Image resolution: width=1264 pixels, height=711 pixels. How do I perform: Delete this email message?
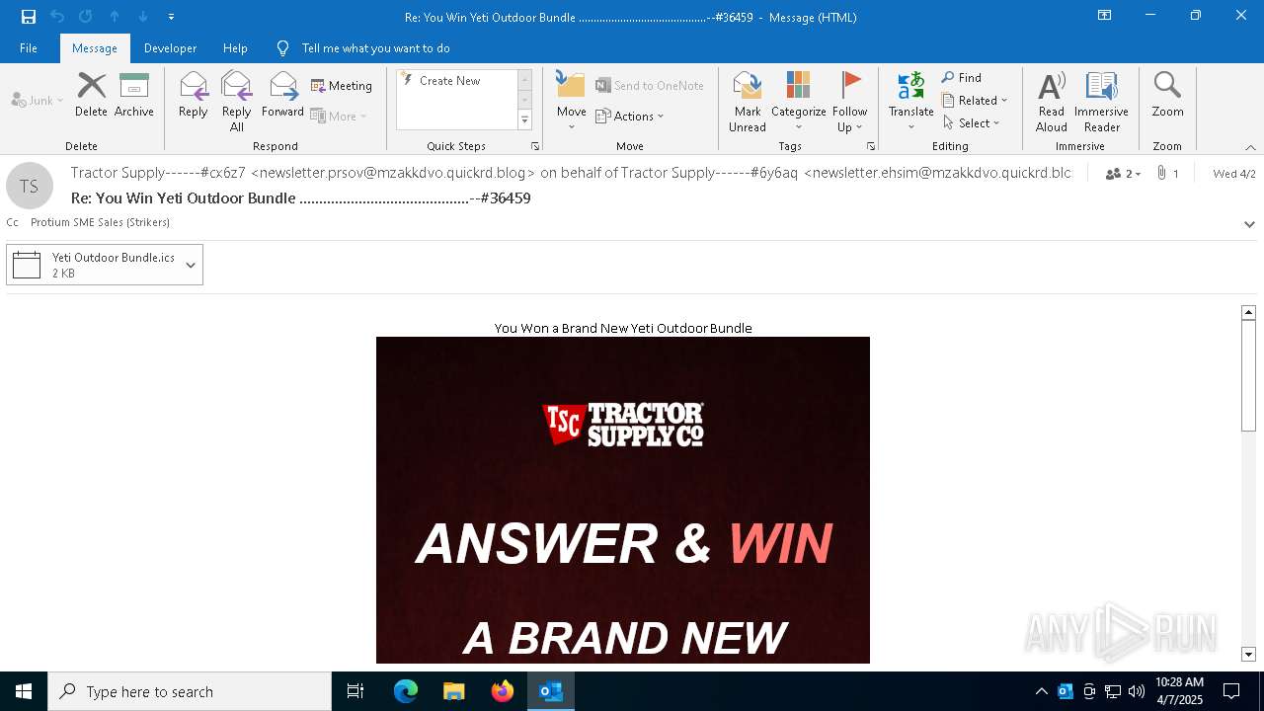tap(91, 95)
